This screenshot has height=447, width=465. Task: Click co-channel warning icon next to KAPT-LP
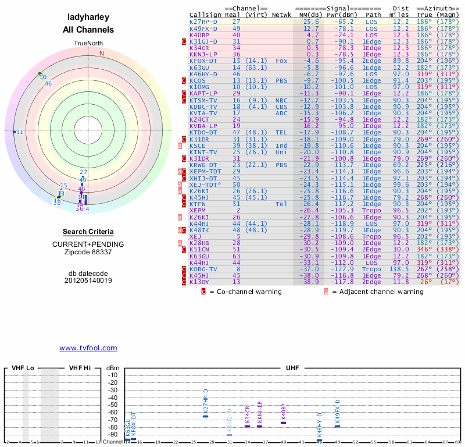tap(184, 93)
